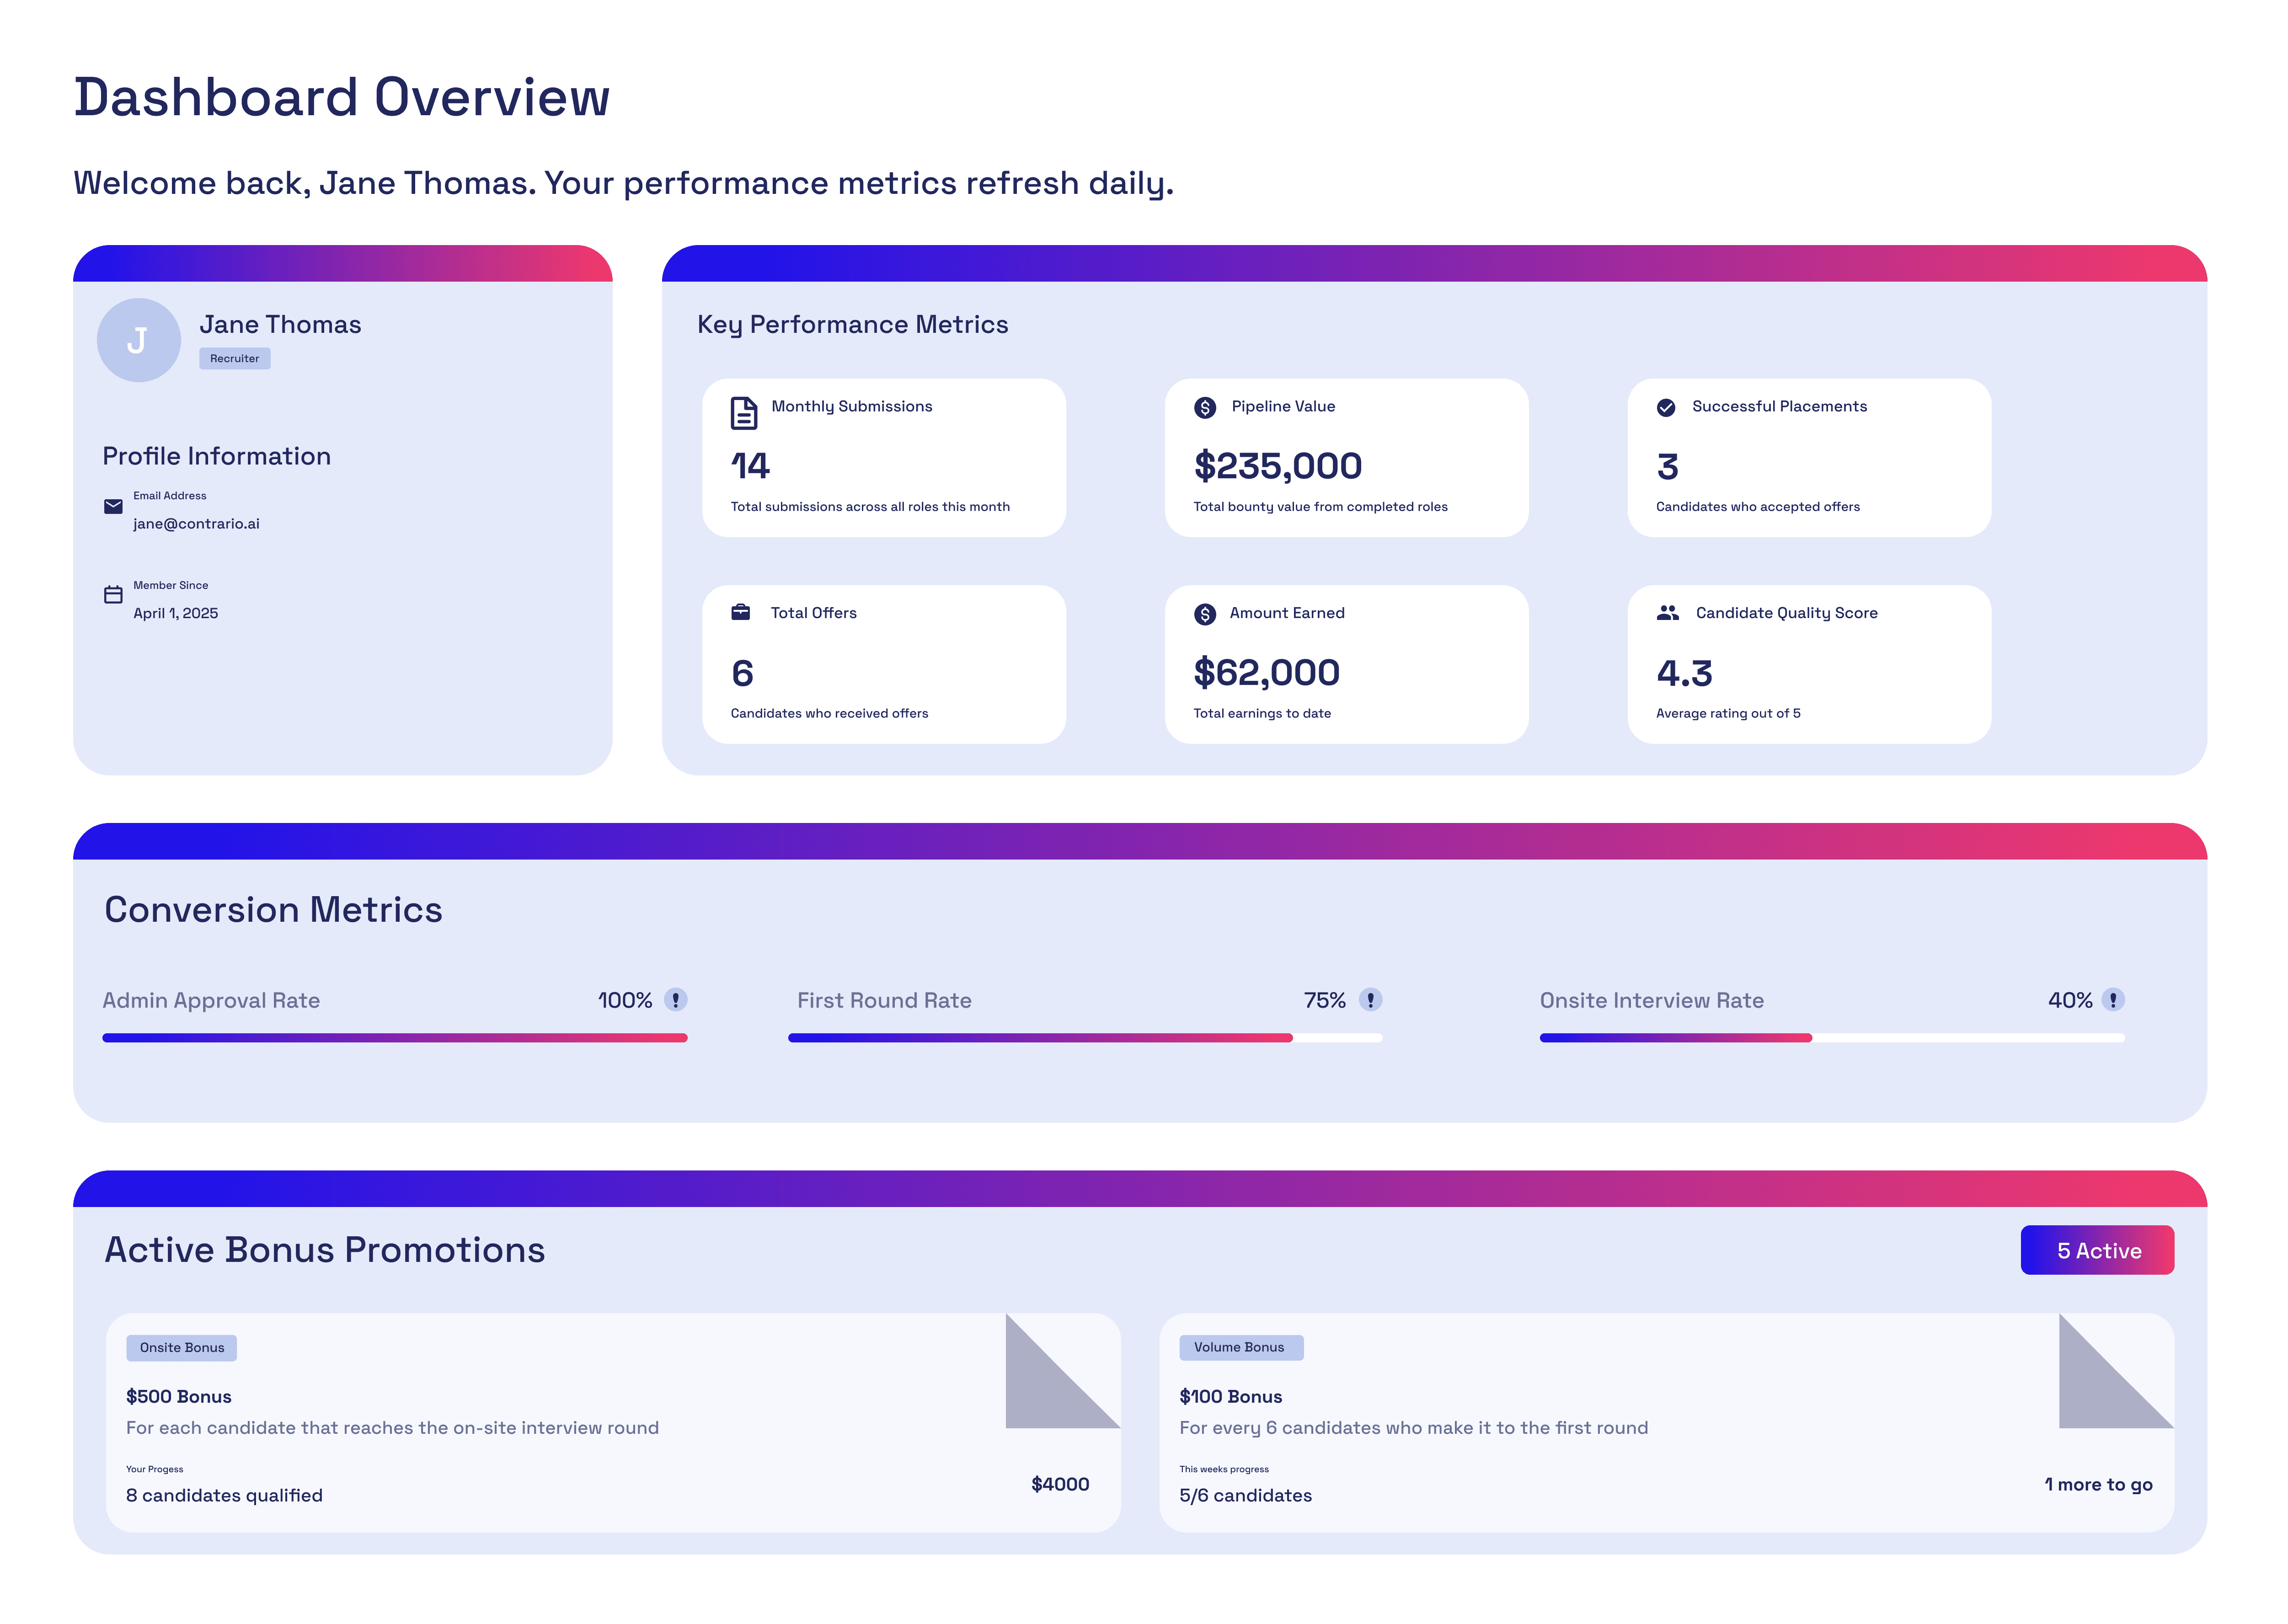Viewport: 2288px width, 1624px height.
Task: Click the First Round Rate progress bar
Action: coord(1085,1038)
